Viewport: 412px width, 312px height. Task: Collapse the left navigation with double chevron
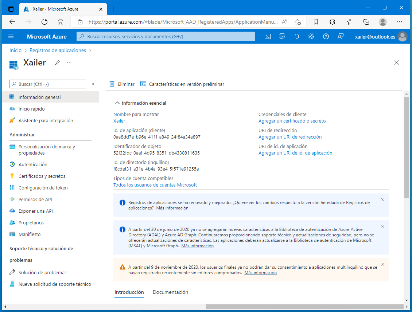(93, 84)
